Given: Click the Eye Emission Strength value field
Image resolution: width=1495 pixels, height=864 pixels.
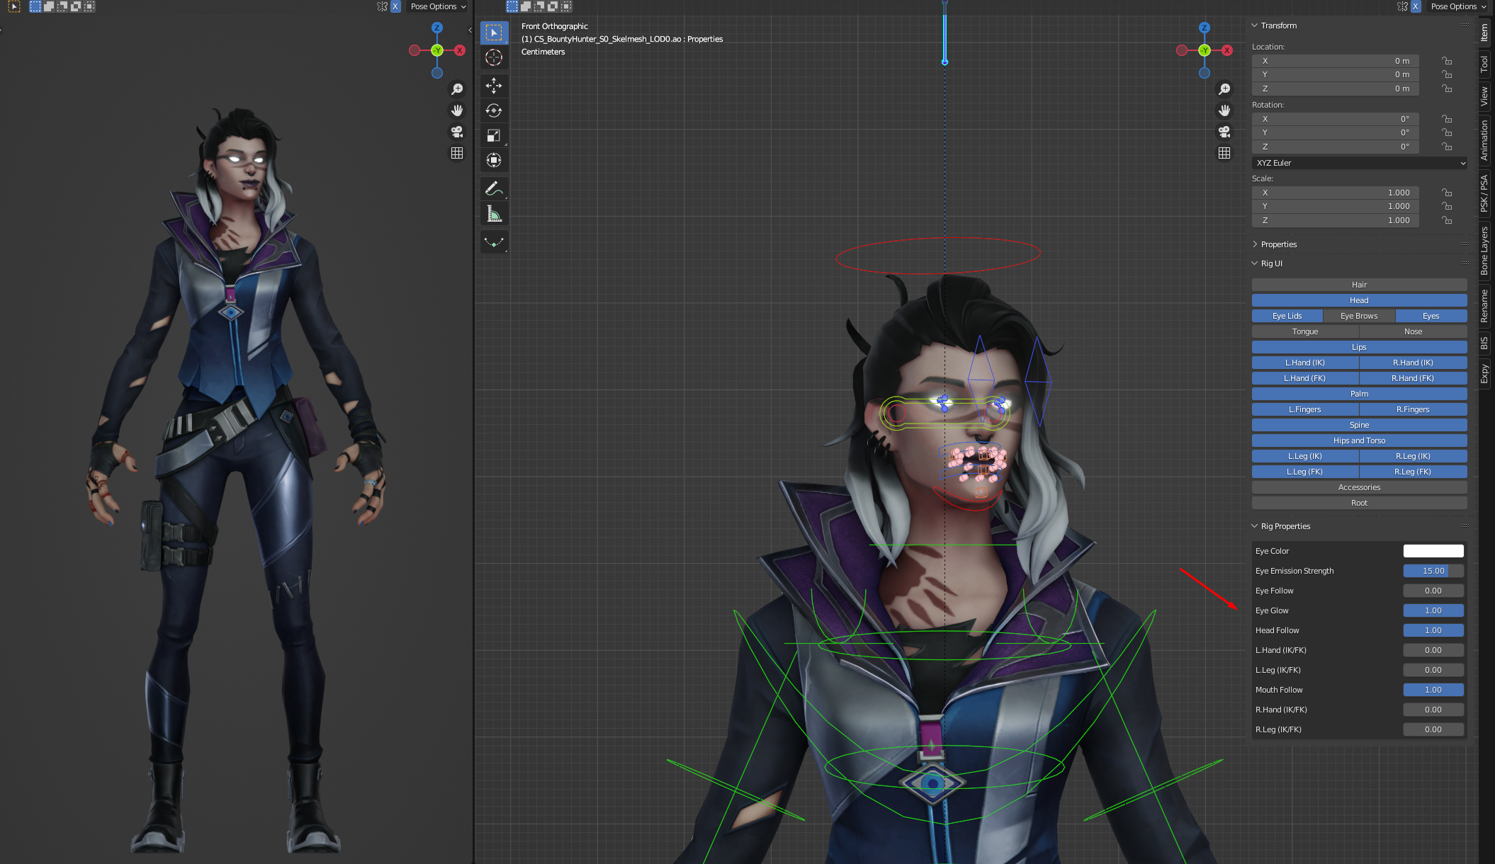Looking at the screenshot, I should point(1433,571).
